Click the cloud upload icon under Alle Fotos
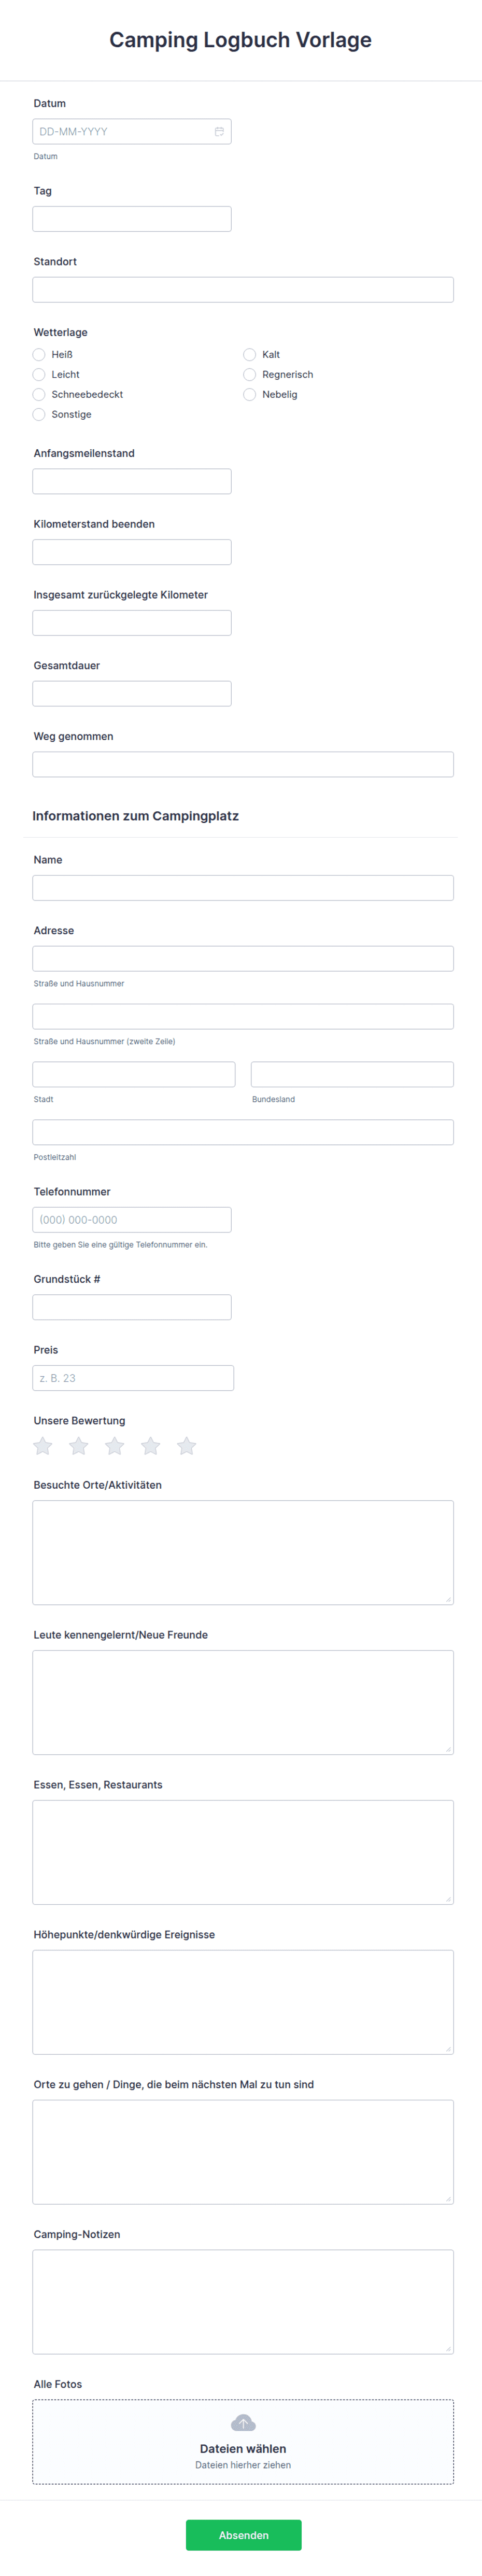Viewport: 482px width, 2576px height. pyautogui.click(x=243, y=2423)
